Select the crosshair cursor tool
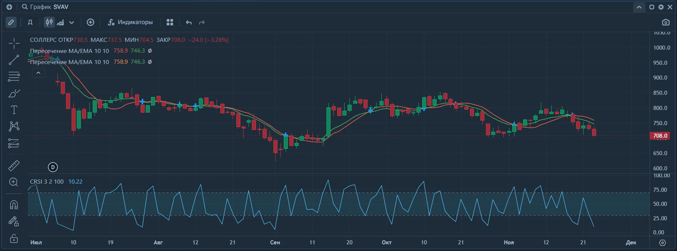 [x=14, y=43]
